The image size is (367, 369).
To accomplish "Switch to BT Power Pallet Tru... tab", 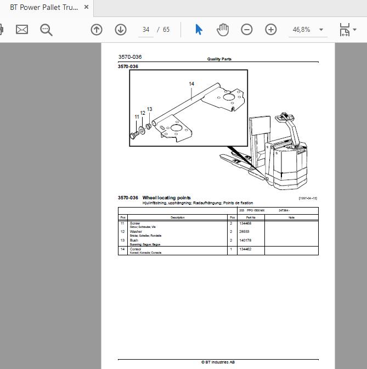I will 44,7.
